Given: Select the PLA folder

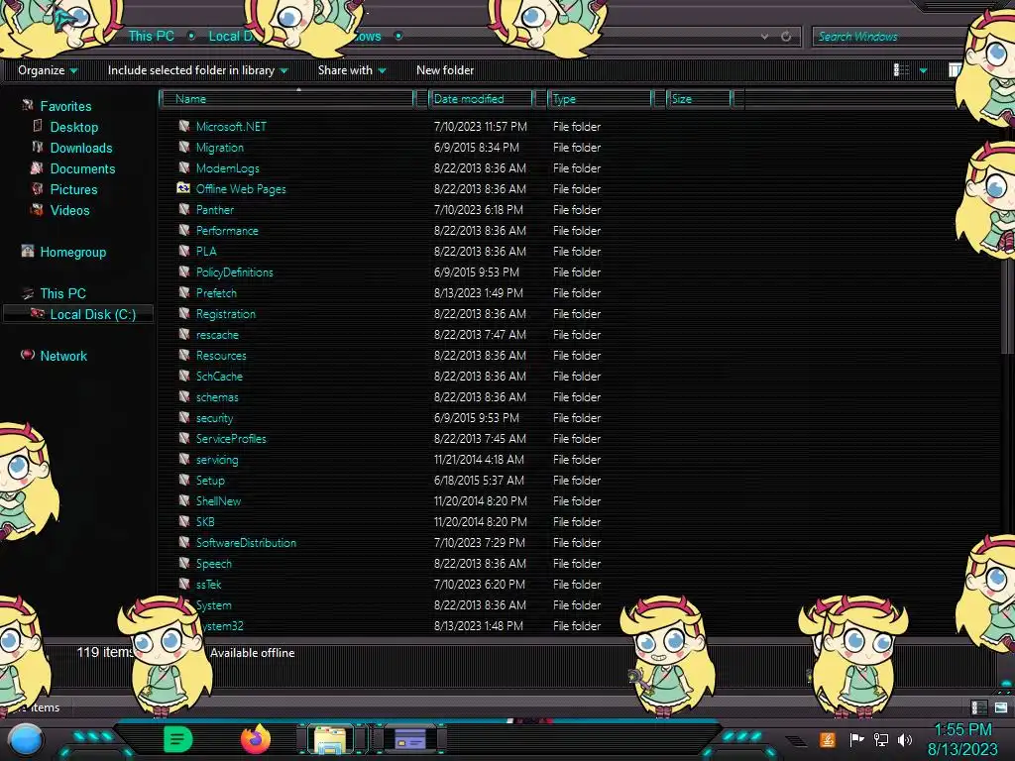Looking at the screenshot, I should point(206,251).
